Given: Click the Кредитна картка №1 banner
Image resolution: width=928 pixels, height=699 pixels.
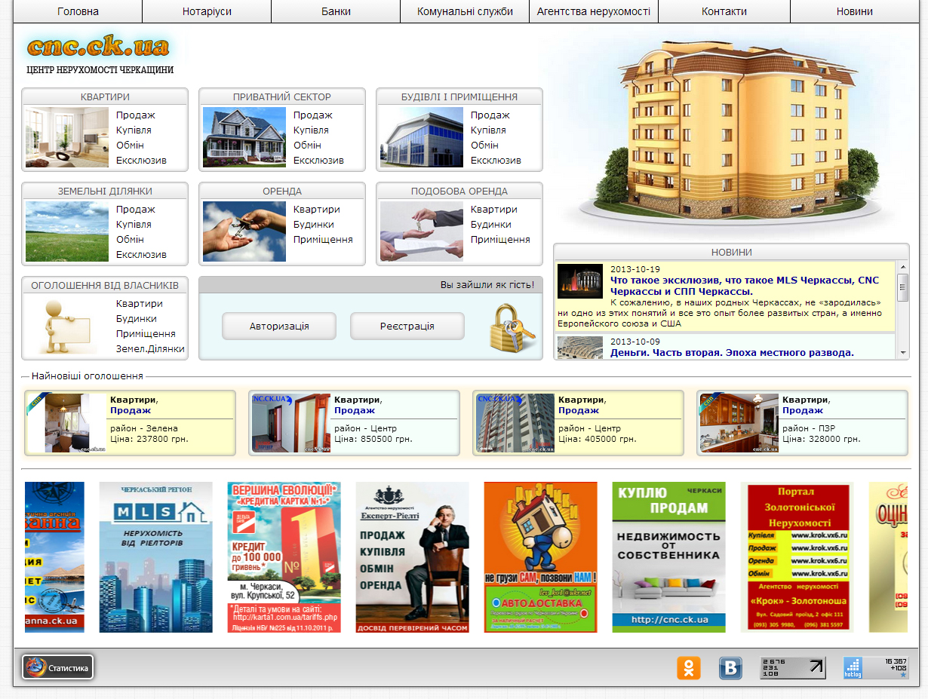Looking at the screenshot, I should [284, 557].
